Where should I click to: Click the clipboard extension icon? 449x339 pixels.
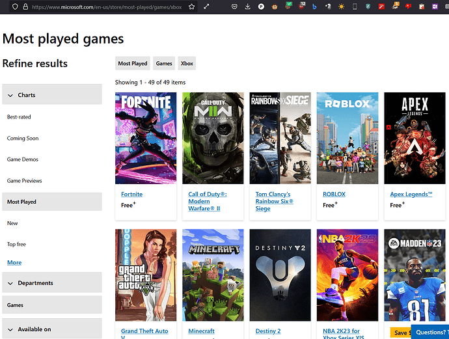pyautogui.click(x=422, y=7)
